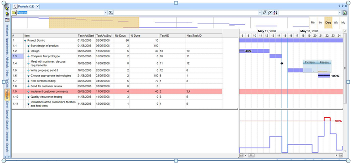
Task: Click the highlighted orange range in overview timeline
Action: coord(94,23)
